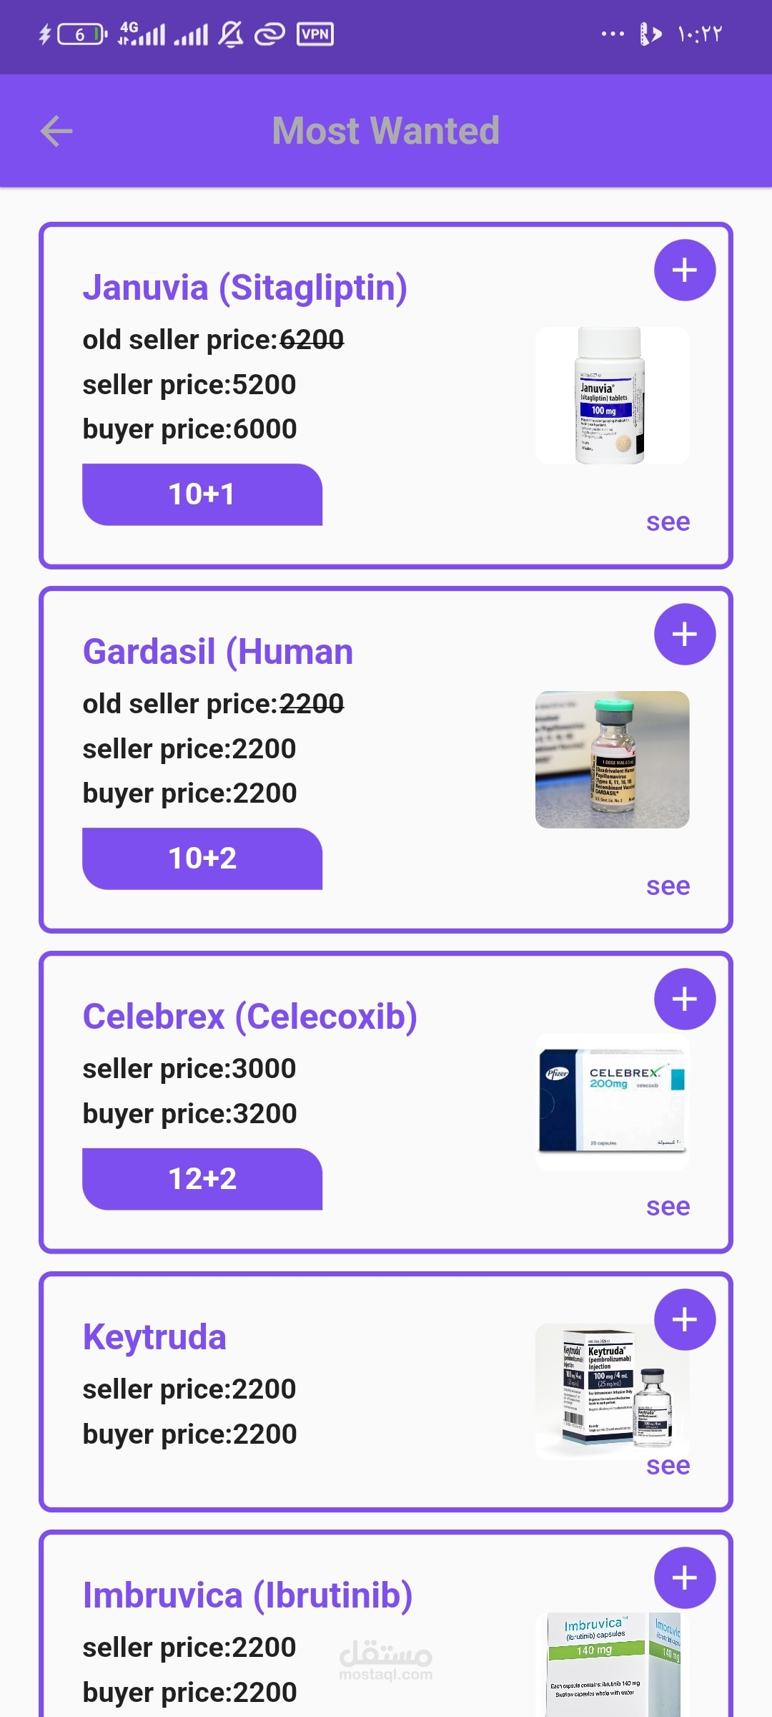The width and height of the screenshot is (772, 1717).
Task: Tap the muted notifications bell icon
Action: (230, 34)
